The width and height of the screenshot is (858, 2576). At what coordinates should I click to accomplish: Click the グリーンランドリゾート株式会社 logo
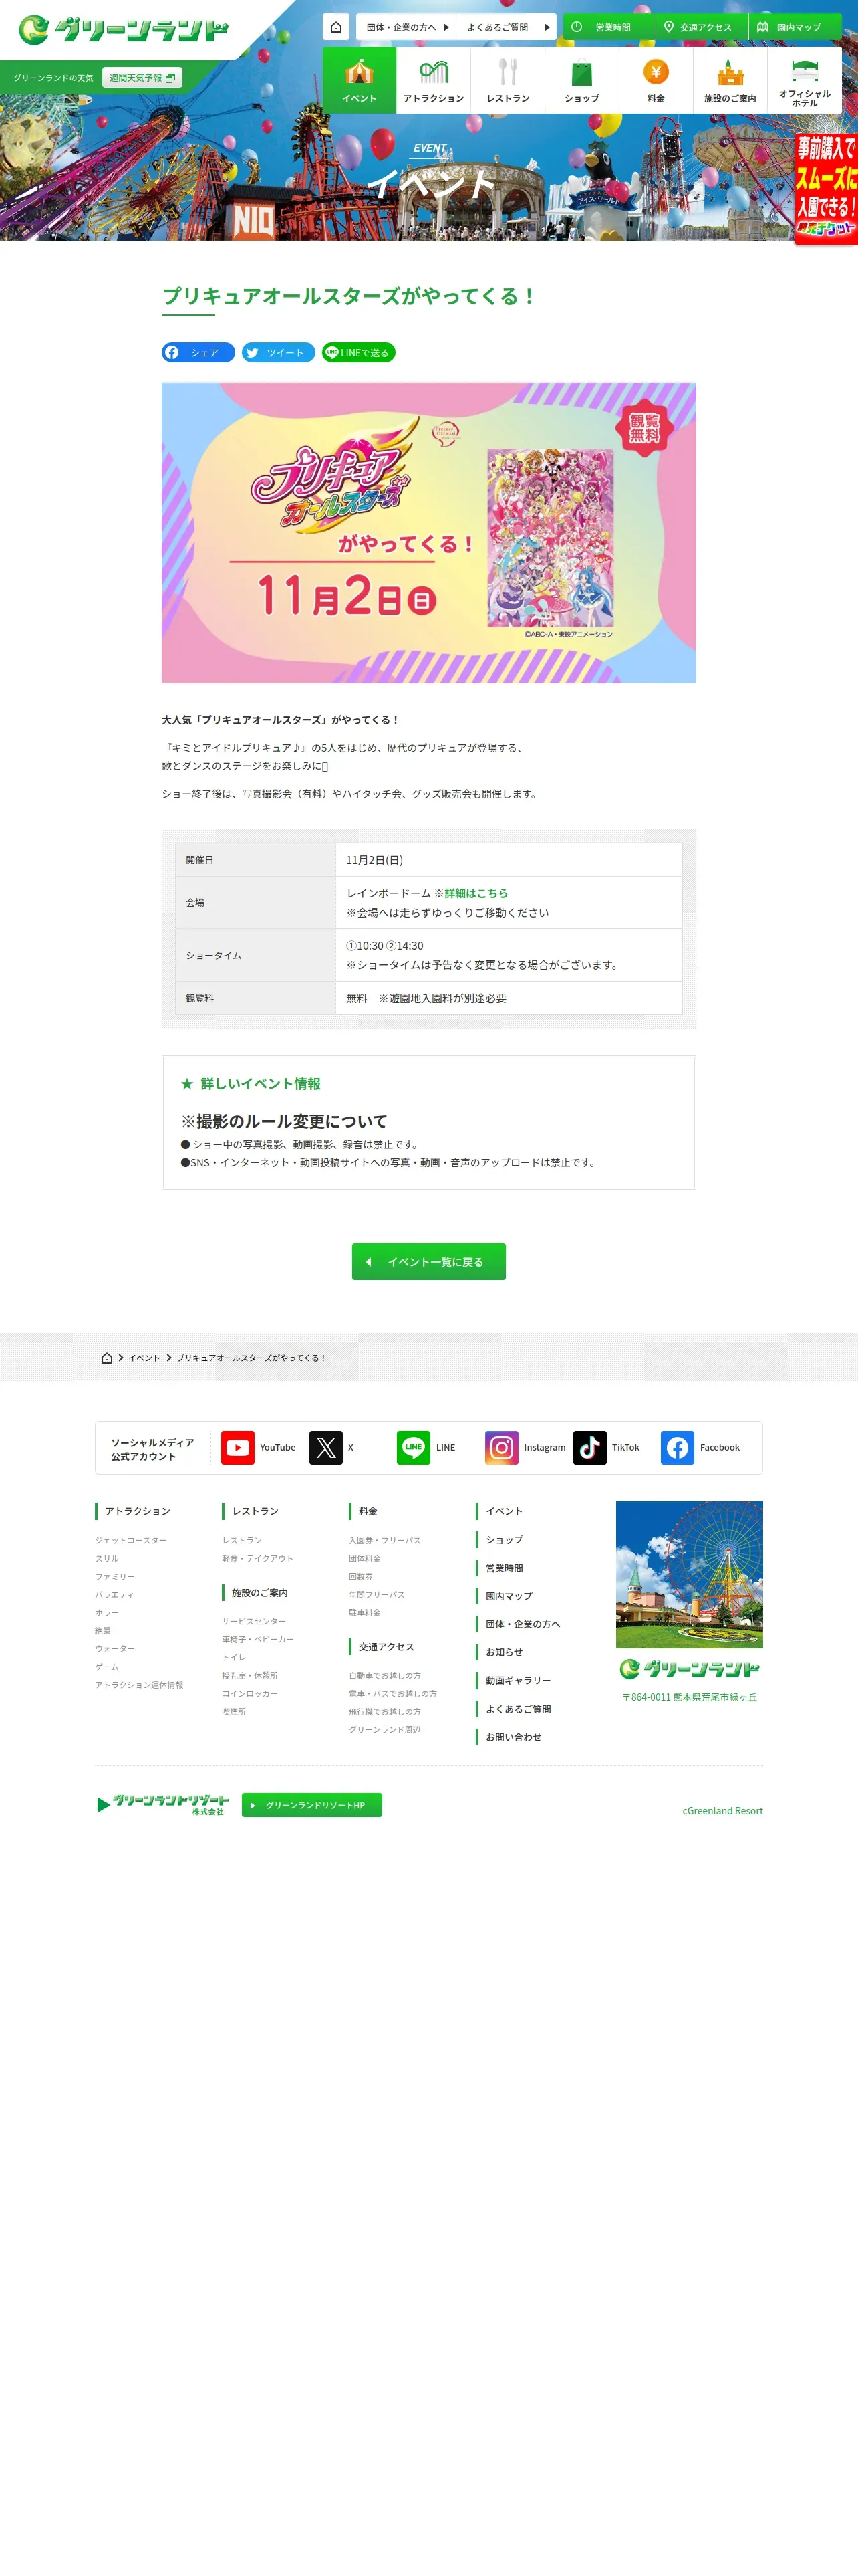point(163,1805)
